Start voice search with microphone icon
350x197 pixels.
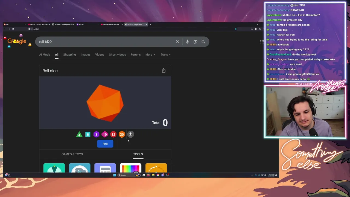click(x=187, y=42)
